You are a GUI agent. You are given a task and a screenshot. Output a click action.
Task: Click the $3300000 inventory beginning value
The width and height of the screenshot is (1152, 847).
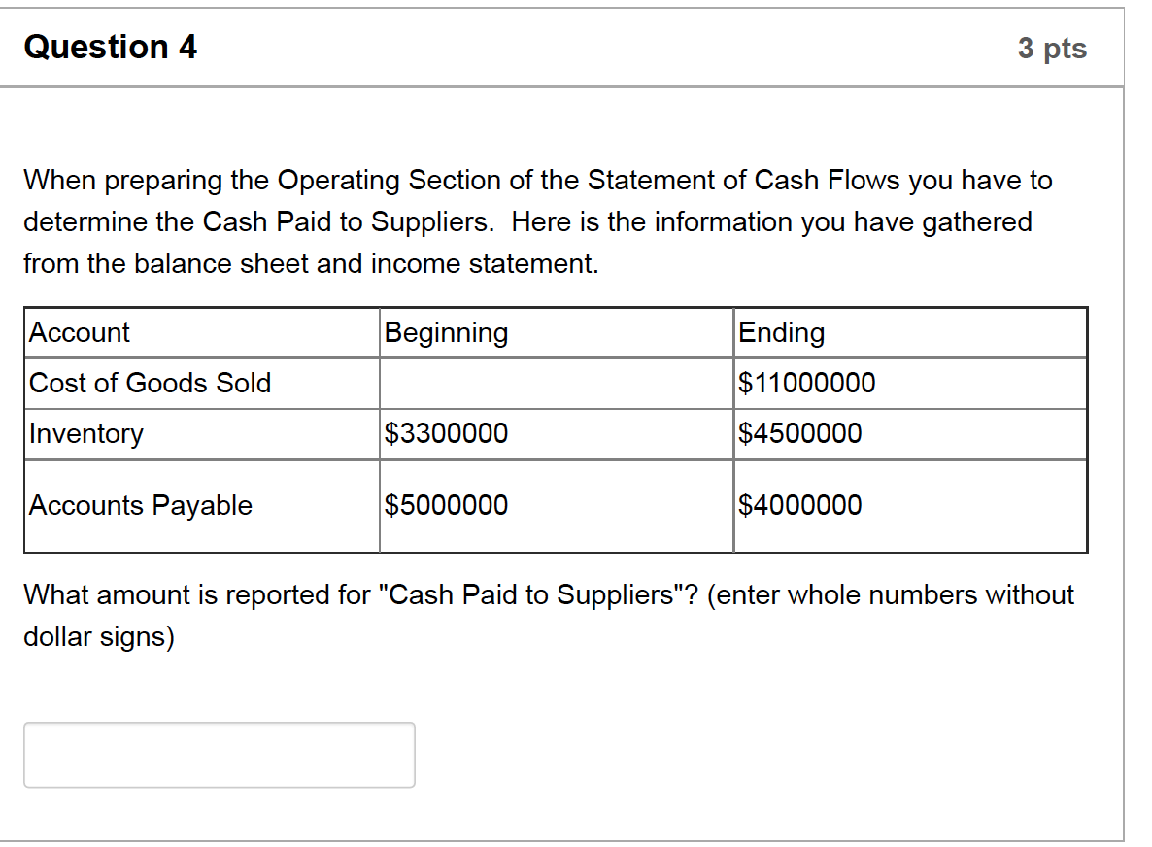(446, 433)
